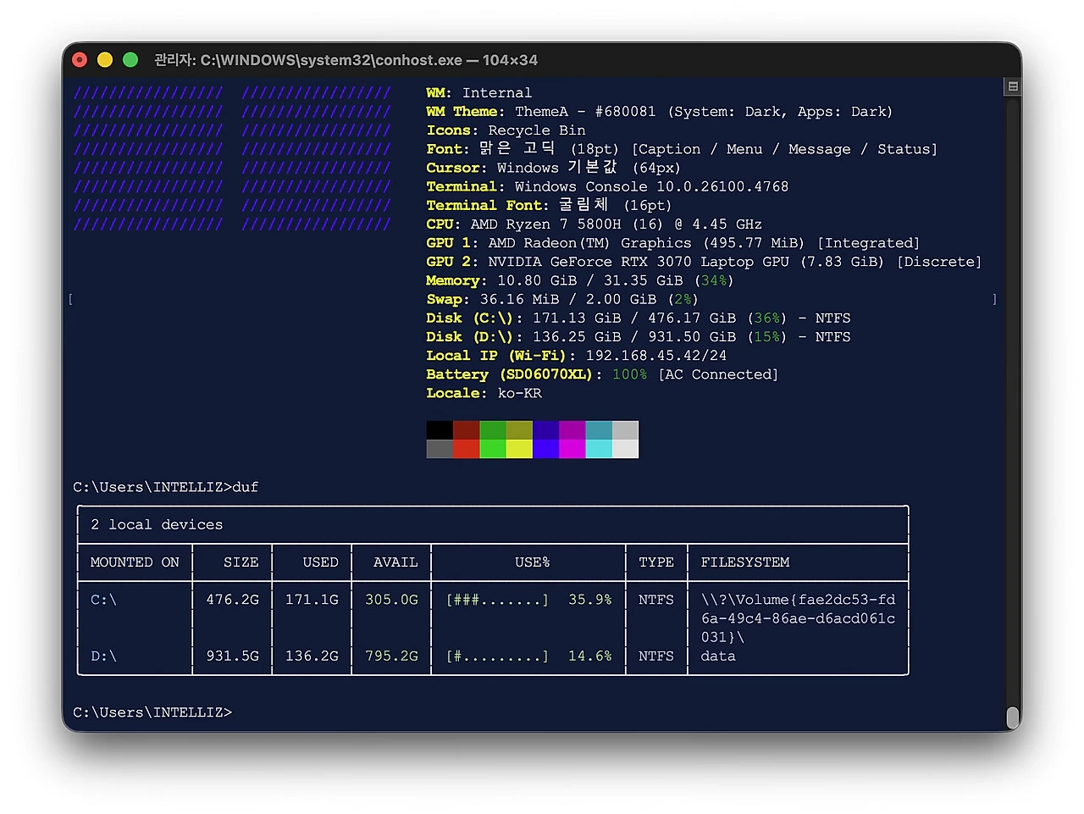This screenshot has width=1084, height=814.
Task: Click the FILESYSTEM column header
Action: tap(745, 562)
